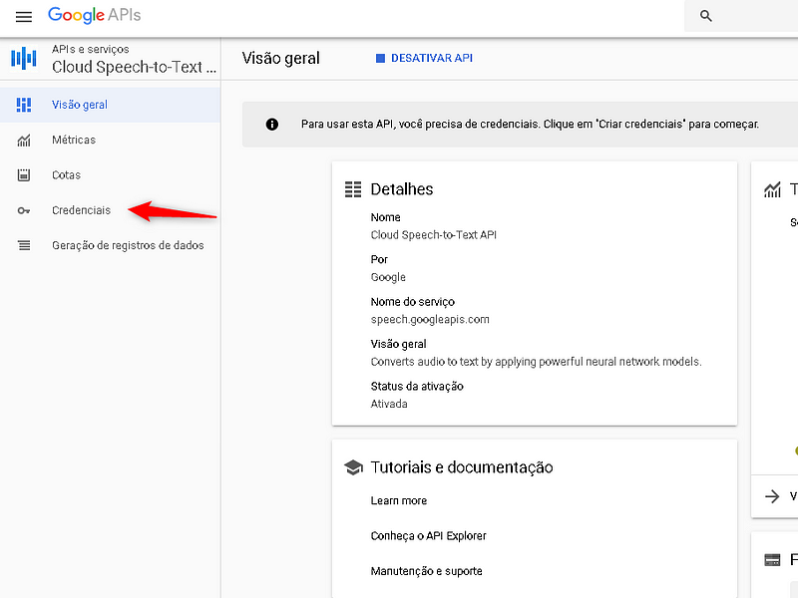
Task: Open Métricas in sidebar
Action: [110, 140]
